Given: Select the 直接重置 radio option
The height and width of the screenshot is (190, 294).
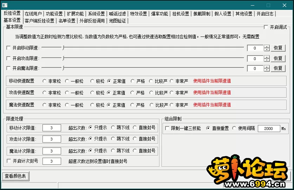Looking at the screenshot, I should click(x=208, y=128).
